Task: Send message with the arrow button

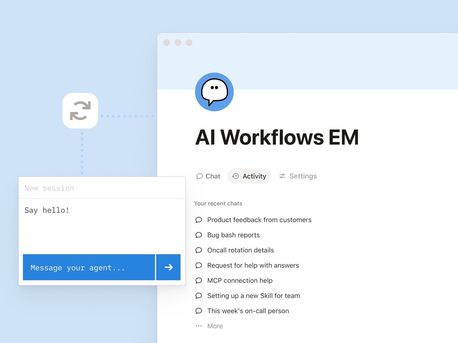Action: (168, 267)
